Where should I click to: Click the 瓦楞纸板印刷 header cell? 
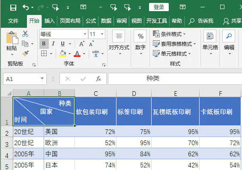[x=175, y=111]
